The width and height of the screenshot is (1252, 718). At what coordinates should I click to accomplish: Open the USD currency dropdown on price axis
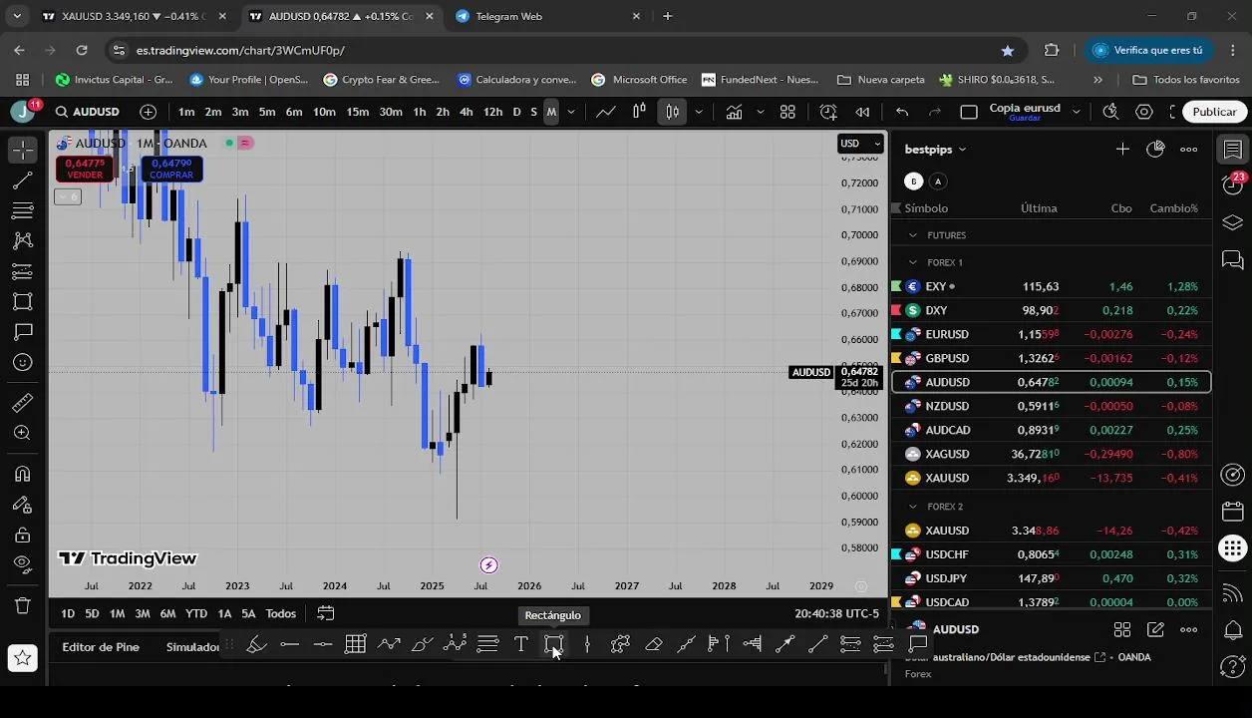click(861, 143)
